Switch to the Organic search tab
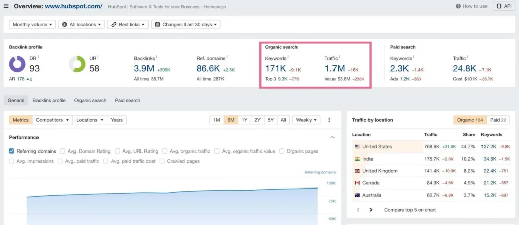 point(90,100)
